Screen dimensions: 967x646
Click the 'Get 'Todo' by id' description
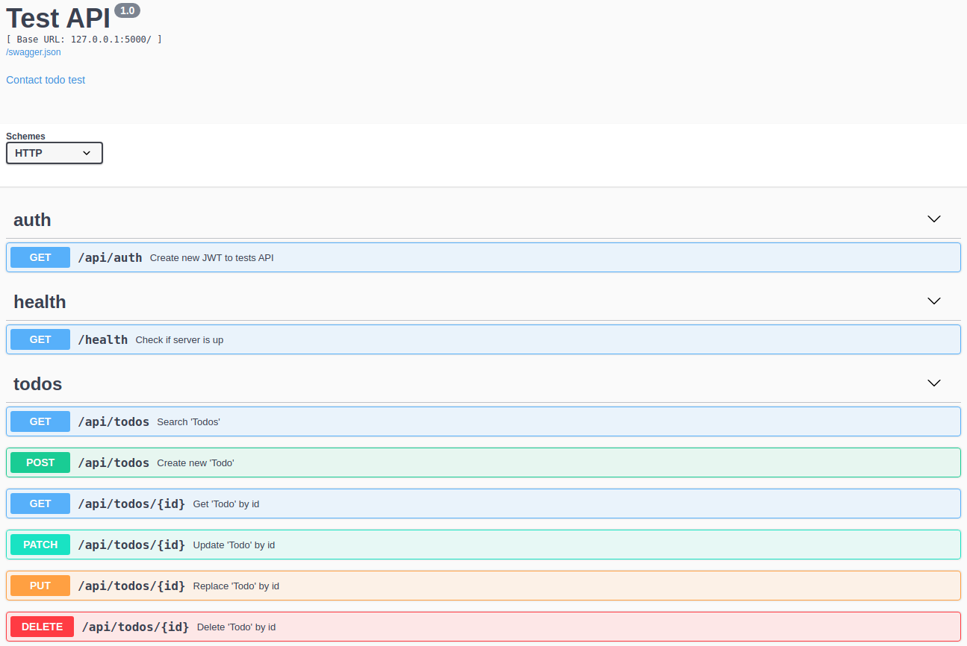pyautogui.click(x=226, y=504)
